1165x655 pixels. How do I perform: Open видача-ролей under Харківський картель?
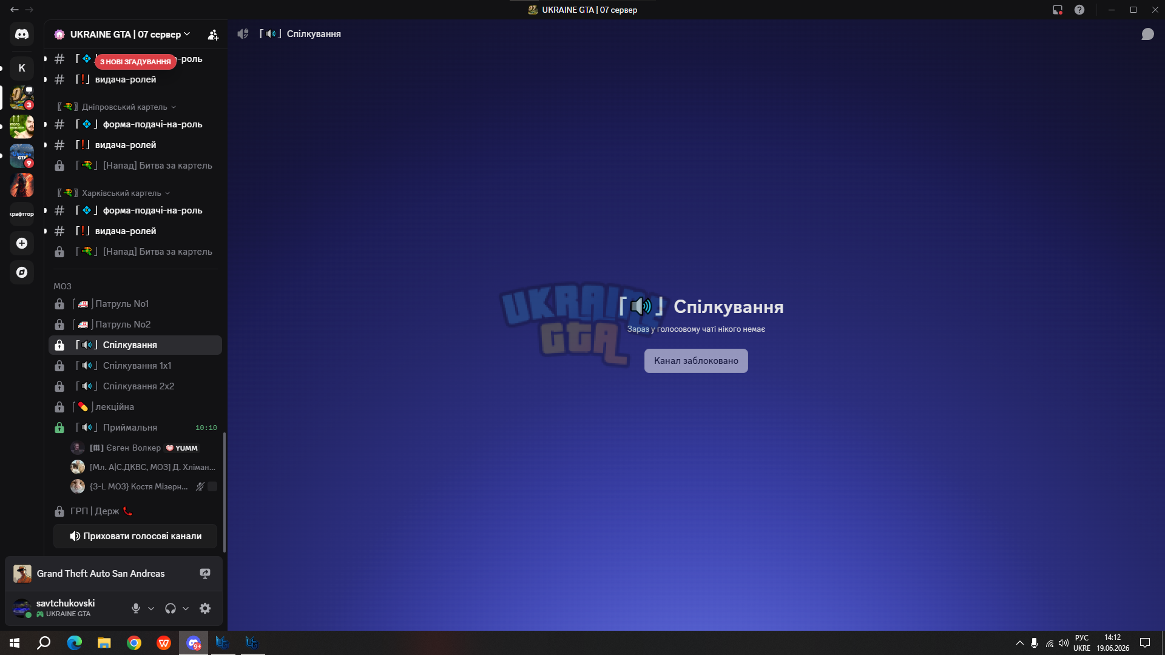135,231
